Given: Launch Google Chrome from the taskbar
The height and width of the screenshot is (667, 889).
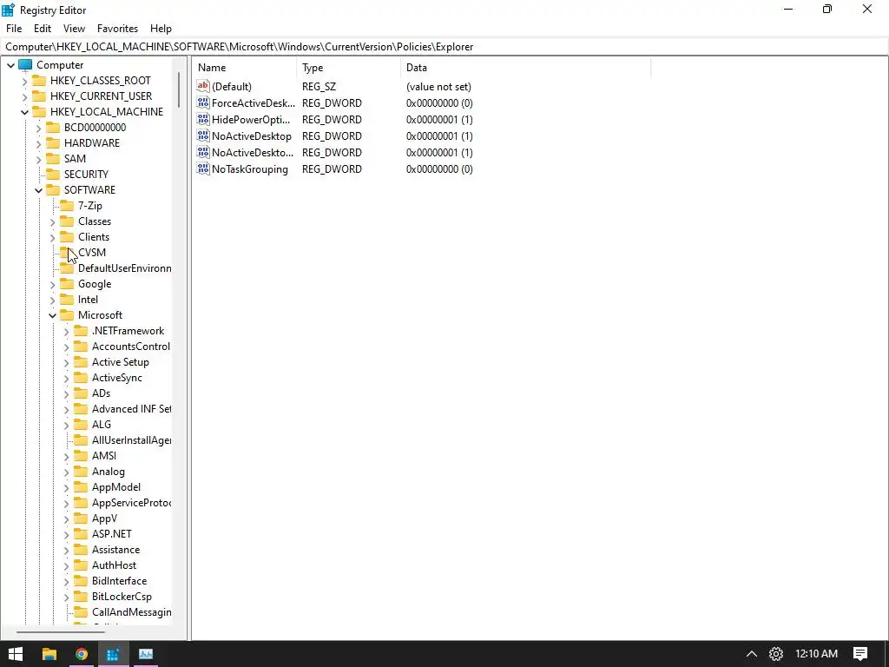Looking at the screenshot, I should 81,654.
